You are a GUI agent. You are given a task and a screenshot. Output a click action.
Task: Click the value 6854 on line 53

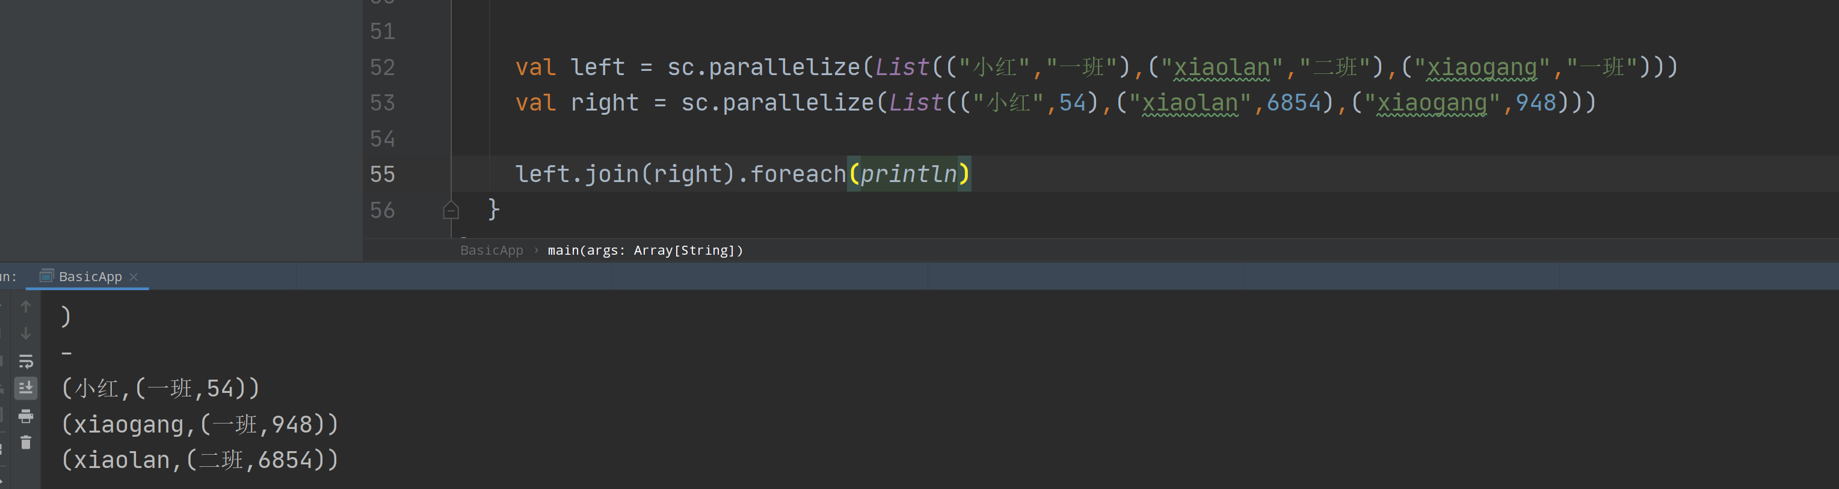tap(1293, 103)
